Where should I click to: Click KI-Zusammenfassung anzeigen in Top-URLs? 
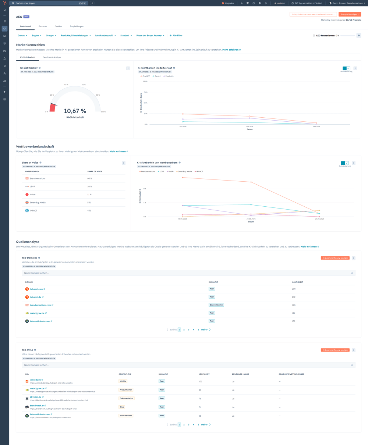coord(335,350)
